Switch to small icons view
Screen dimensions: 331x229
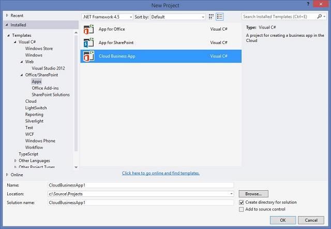pyautogui.click(x=211, y=17)
